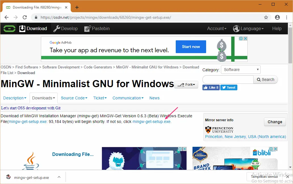The width and height of the screenshot is (293, 184).
Task: Close the AdMob banner ad
Action: [x=245, y=39]
